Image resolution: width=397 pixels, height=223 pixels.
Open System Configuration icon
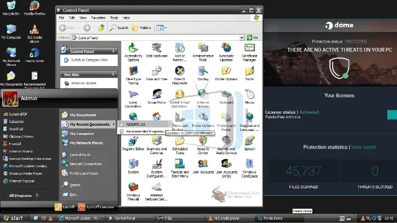tap(156, 168)
